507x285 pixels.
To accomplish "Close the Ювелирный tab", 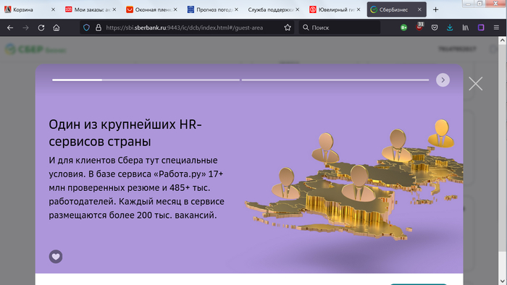I will click(x=359, y=9).
